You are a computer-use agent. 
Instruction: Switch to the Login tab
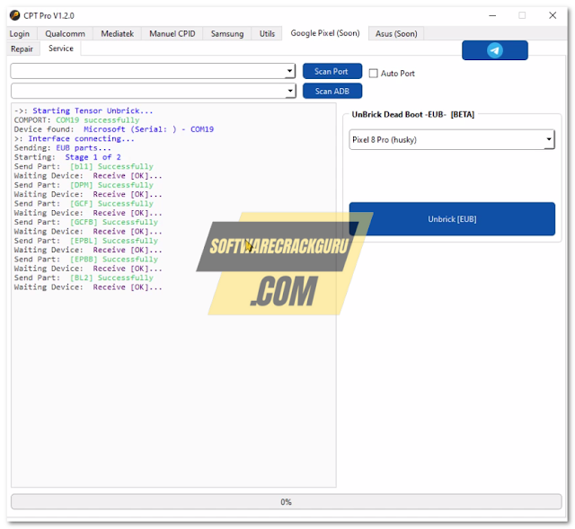point(20,33)
